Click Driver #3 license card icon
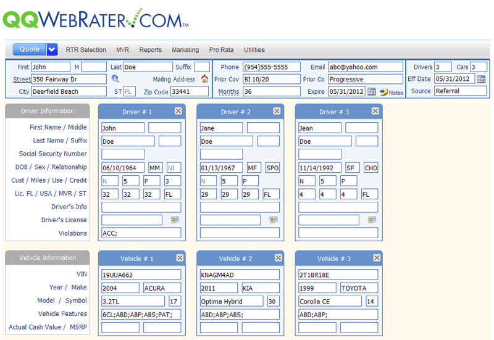494x340 pixels. tap(372, 220)
